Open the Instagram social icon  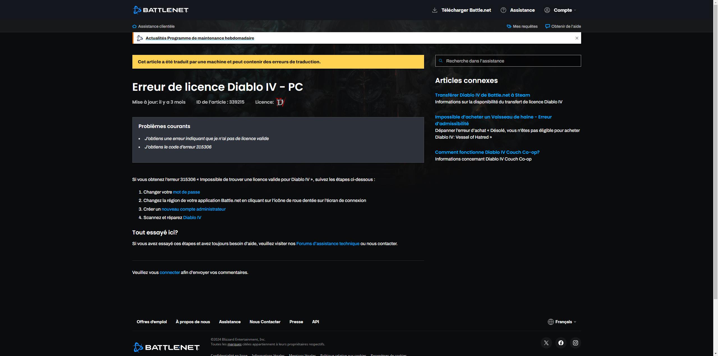point(575,343)
